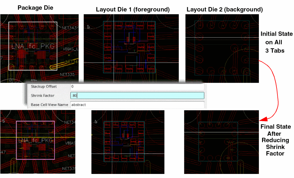
Task: Click the yellow NET344 label in Package Die view
Action: tap(72, 62)
